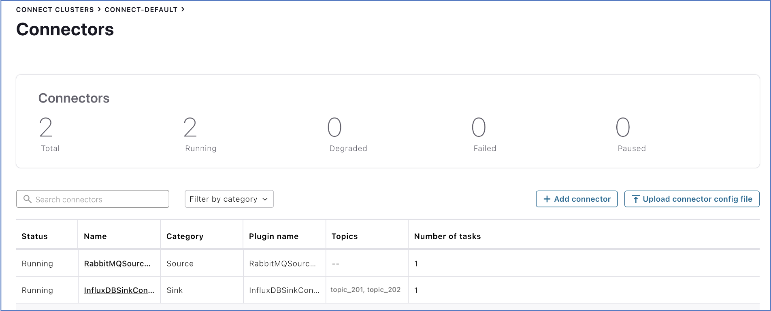The width and height of the screenshot is (771, 311).
Task: Navigate to CONNECT-DEFAULT breadcrumb
Action: pyautogui.click(x=141, y=10)
